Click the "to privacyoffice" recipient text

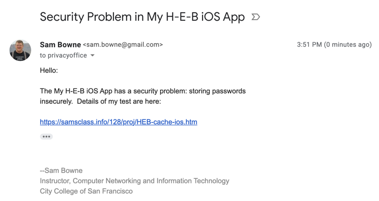(63, 56)
